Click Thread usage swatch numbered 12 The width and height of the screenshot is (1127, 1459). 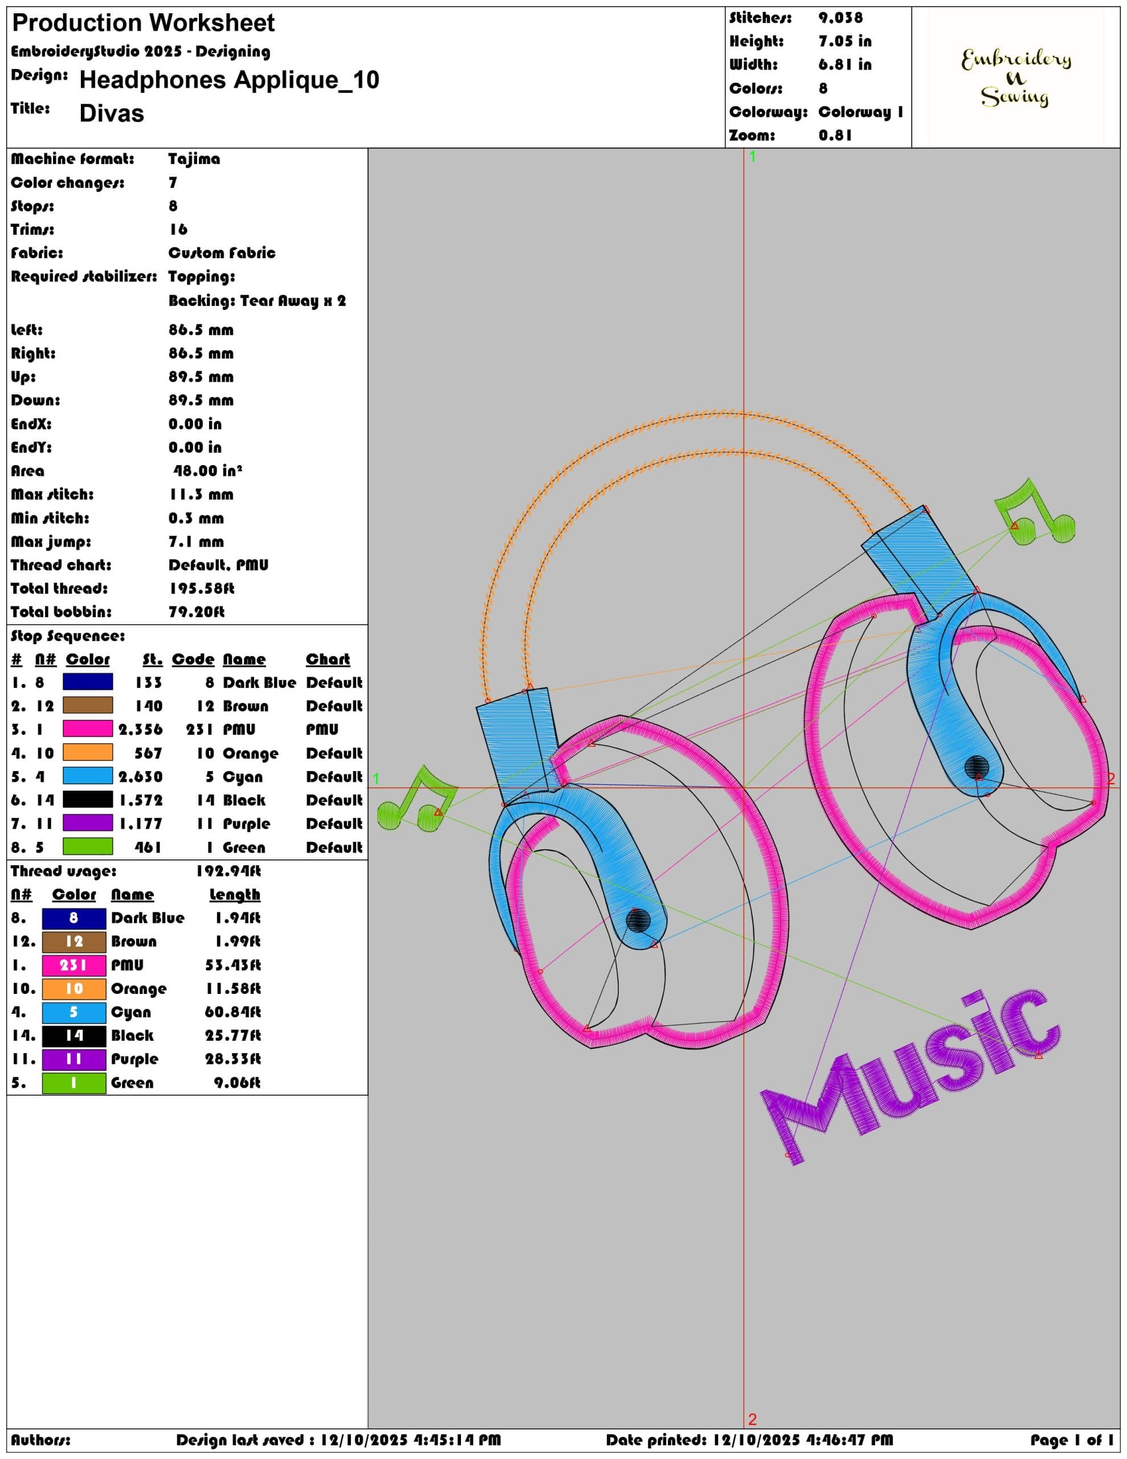(x=73, y=942)
